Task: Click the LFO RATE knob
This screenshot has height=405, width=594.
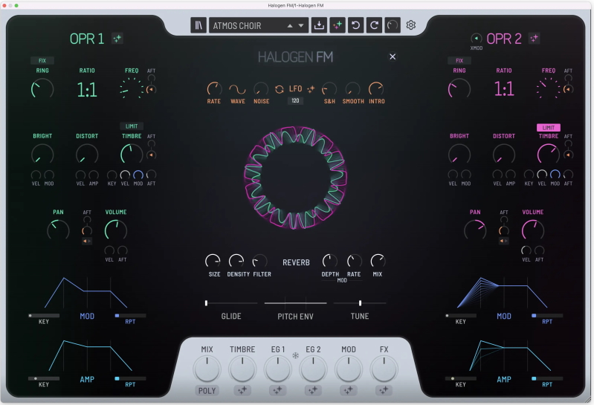Action: point(214,89)
